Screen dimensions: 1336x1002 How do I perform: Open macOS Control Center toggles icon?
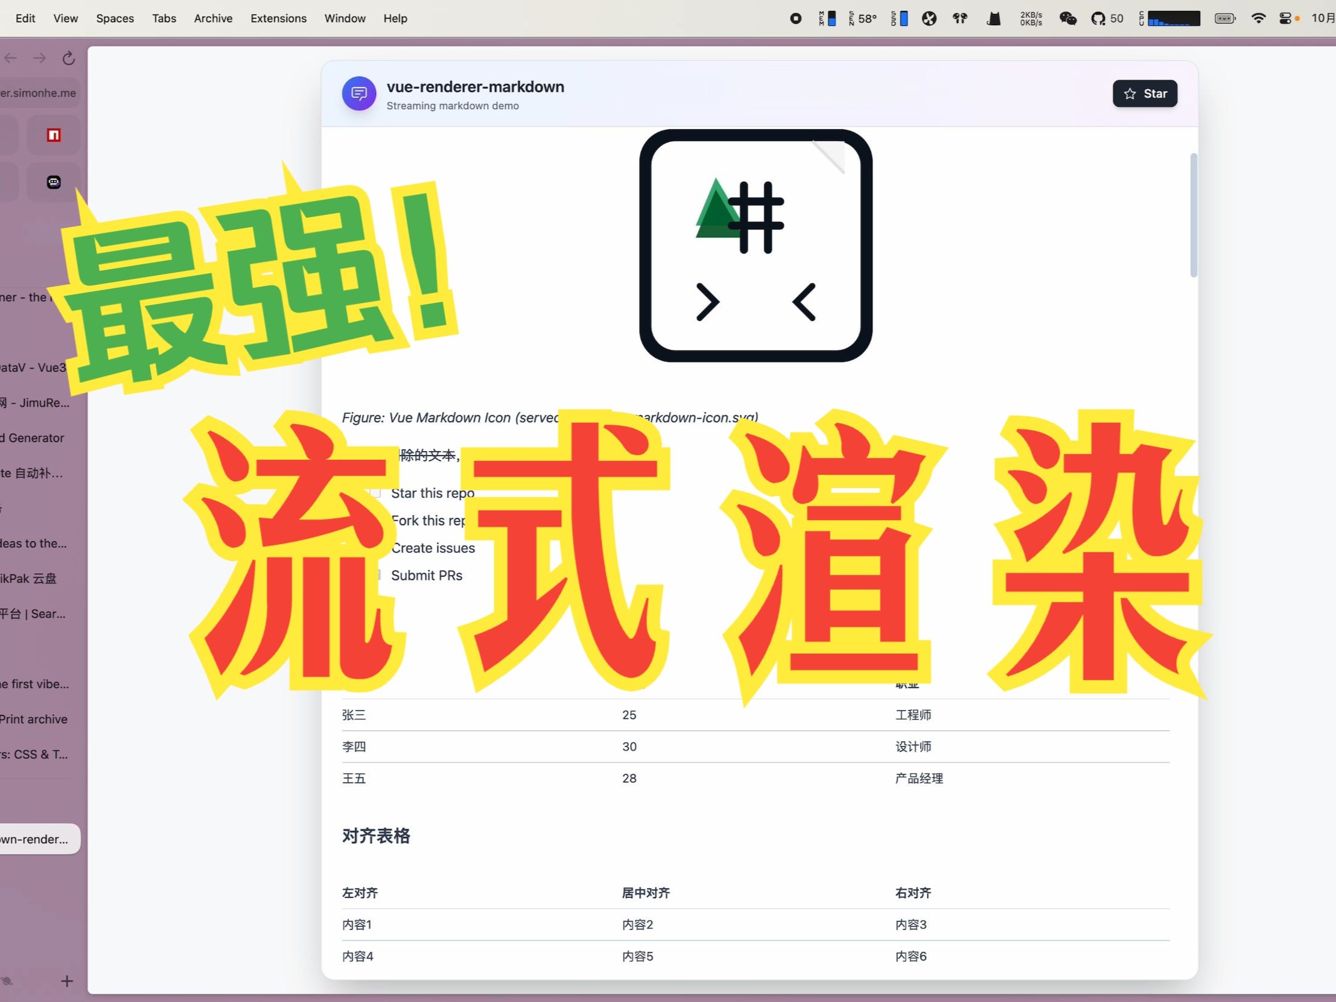(x=1285, y=19)
